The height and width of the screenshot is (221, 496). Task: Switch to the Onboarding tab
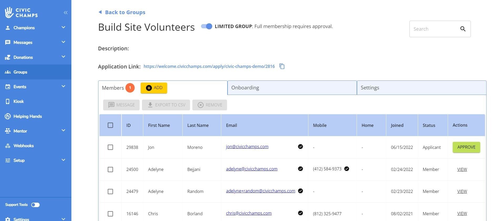tap(292, 88)
